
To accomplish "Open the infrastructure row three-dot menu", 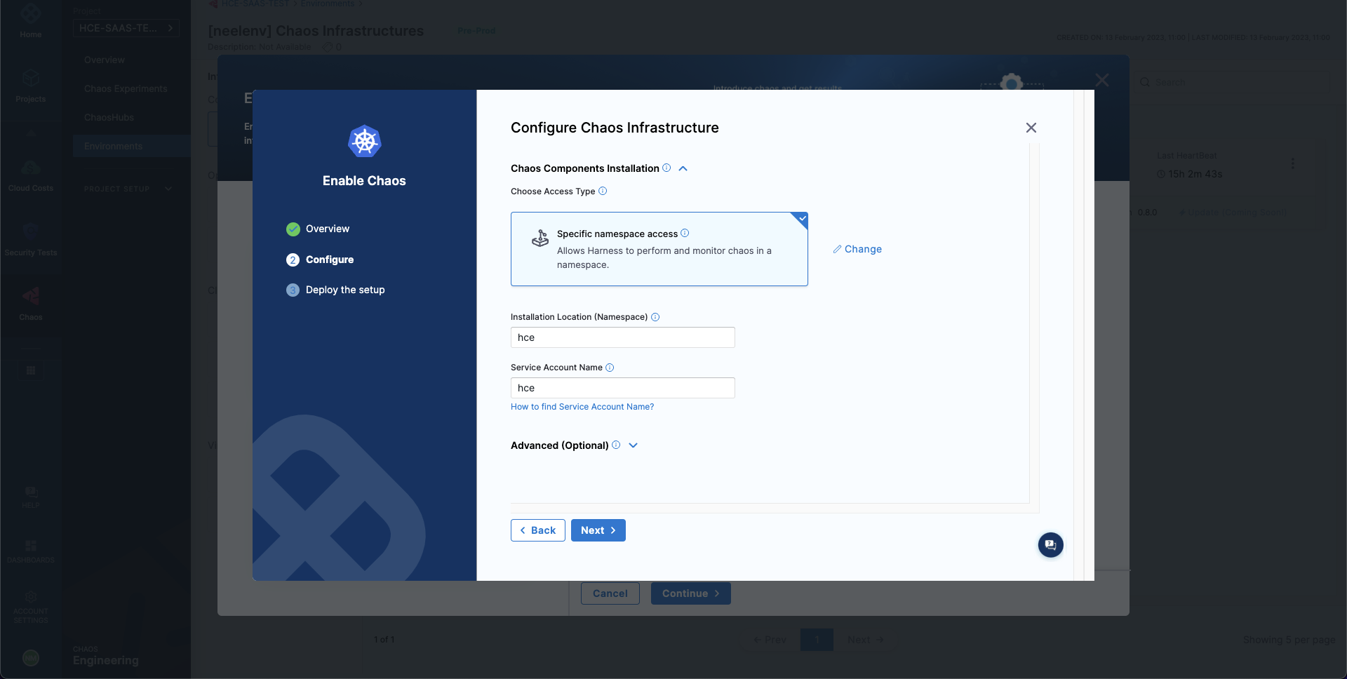I will [1293, 163].
